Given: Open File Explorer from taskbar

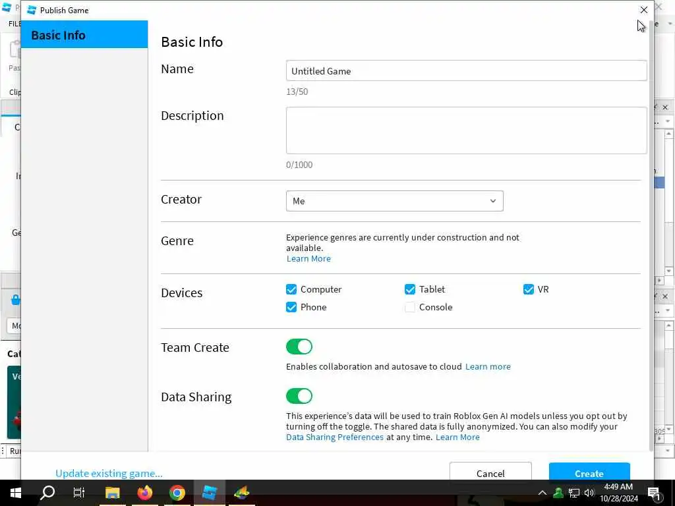Looking at the screenshot, I should point(112,492).
